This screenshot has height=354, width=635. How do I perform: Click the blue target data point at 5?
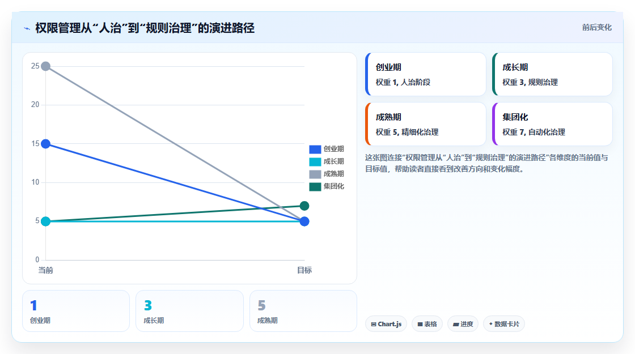pyautogui.click(x=304, y=221)
